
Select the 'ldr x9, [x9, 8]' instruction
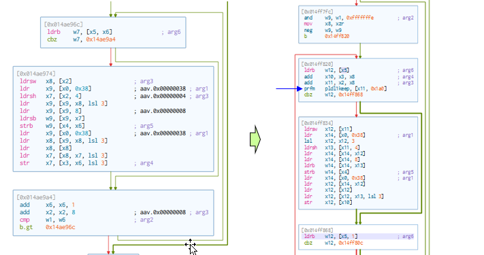[50, 111]
